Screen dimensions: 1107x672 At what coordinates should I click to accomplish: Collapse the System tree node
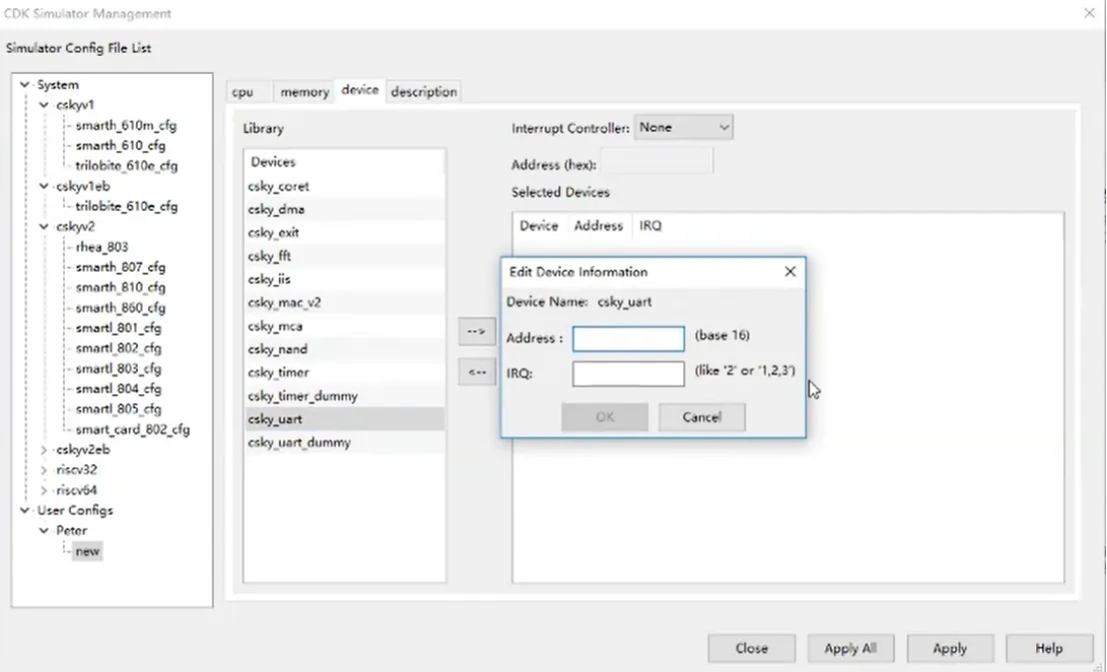pyautogui.click(x=25, y=85)
